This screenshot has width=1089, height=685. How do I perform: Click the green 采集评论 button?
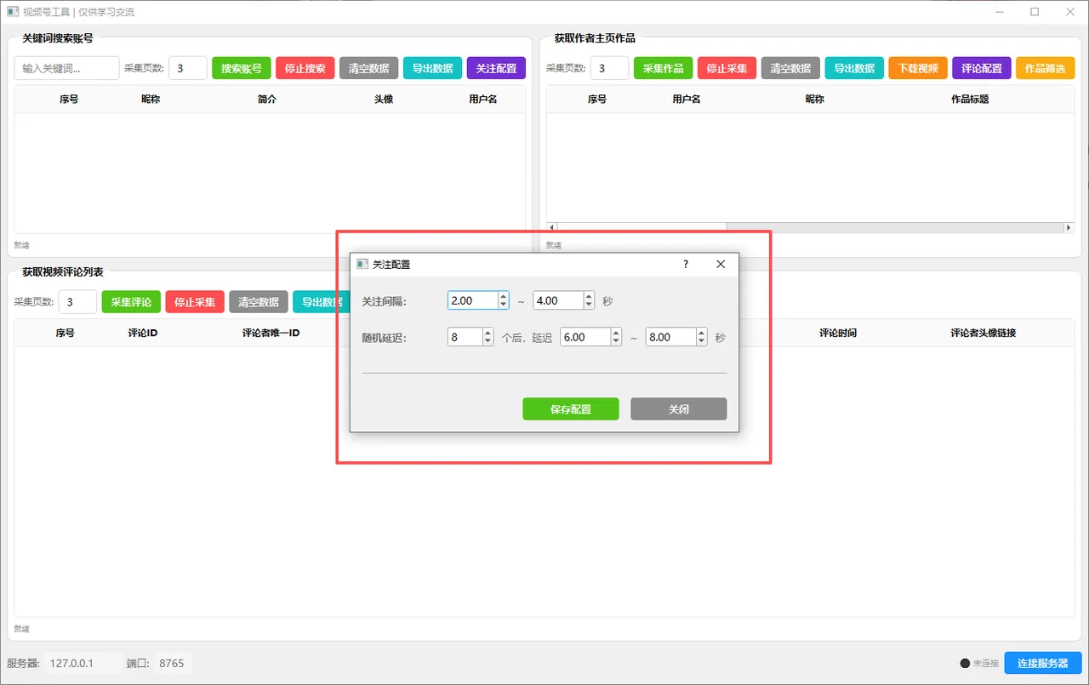pyautogui.click(x=132, y=302)
